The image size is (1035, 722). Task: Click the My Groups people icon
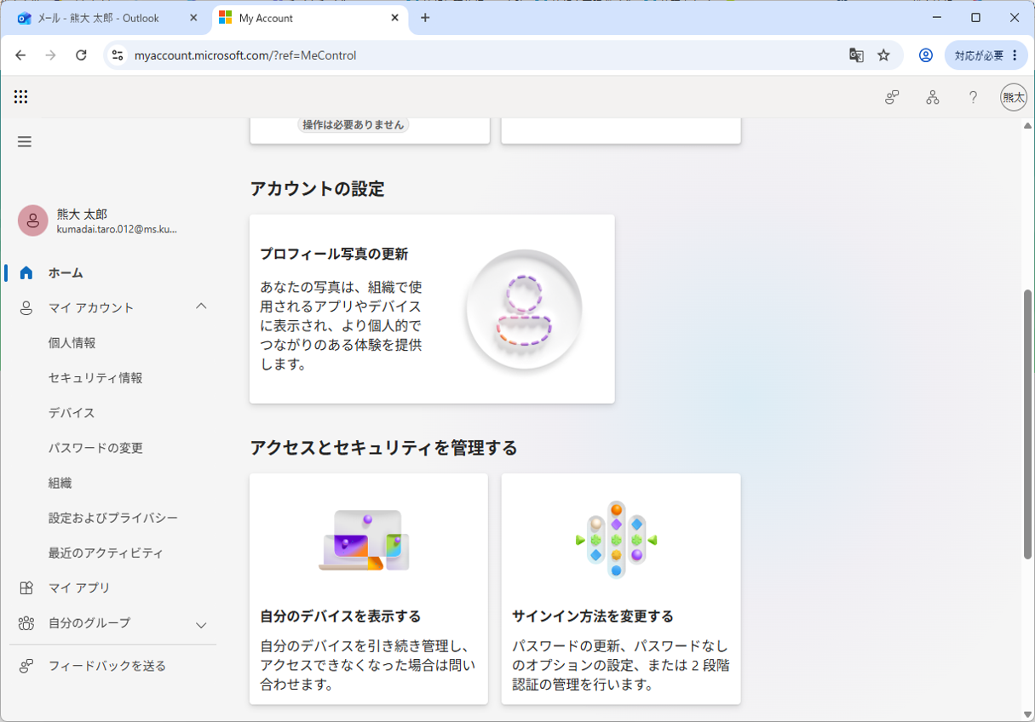[x=26, y=623]
